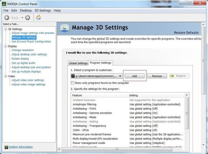Open Set up digital audio
This screenshot has height=154, width=208.
[23, 63]
